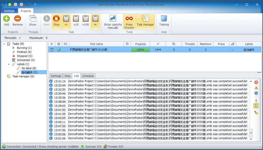Open the Stop tab in the lower panel
This screenshot has height=150, width=263.
pyautogui.click(x=67, y=76)
